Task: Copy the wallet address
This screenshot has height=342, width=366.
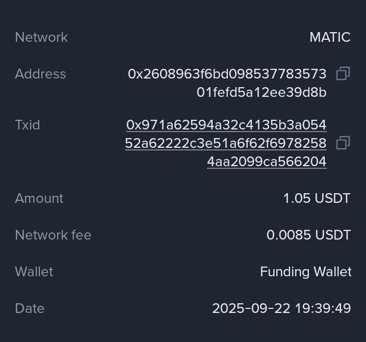Action: coord(343,74)
